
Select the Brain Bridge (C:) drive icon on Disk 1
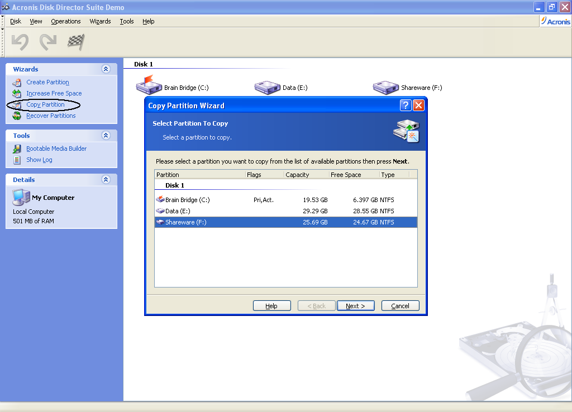click(149, 85)
